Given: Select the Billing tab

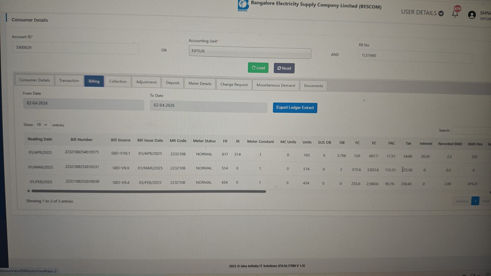Looking at the screenshot, I should coord(94,81).
